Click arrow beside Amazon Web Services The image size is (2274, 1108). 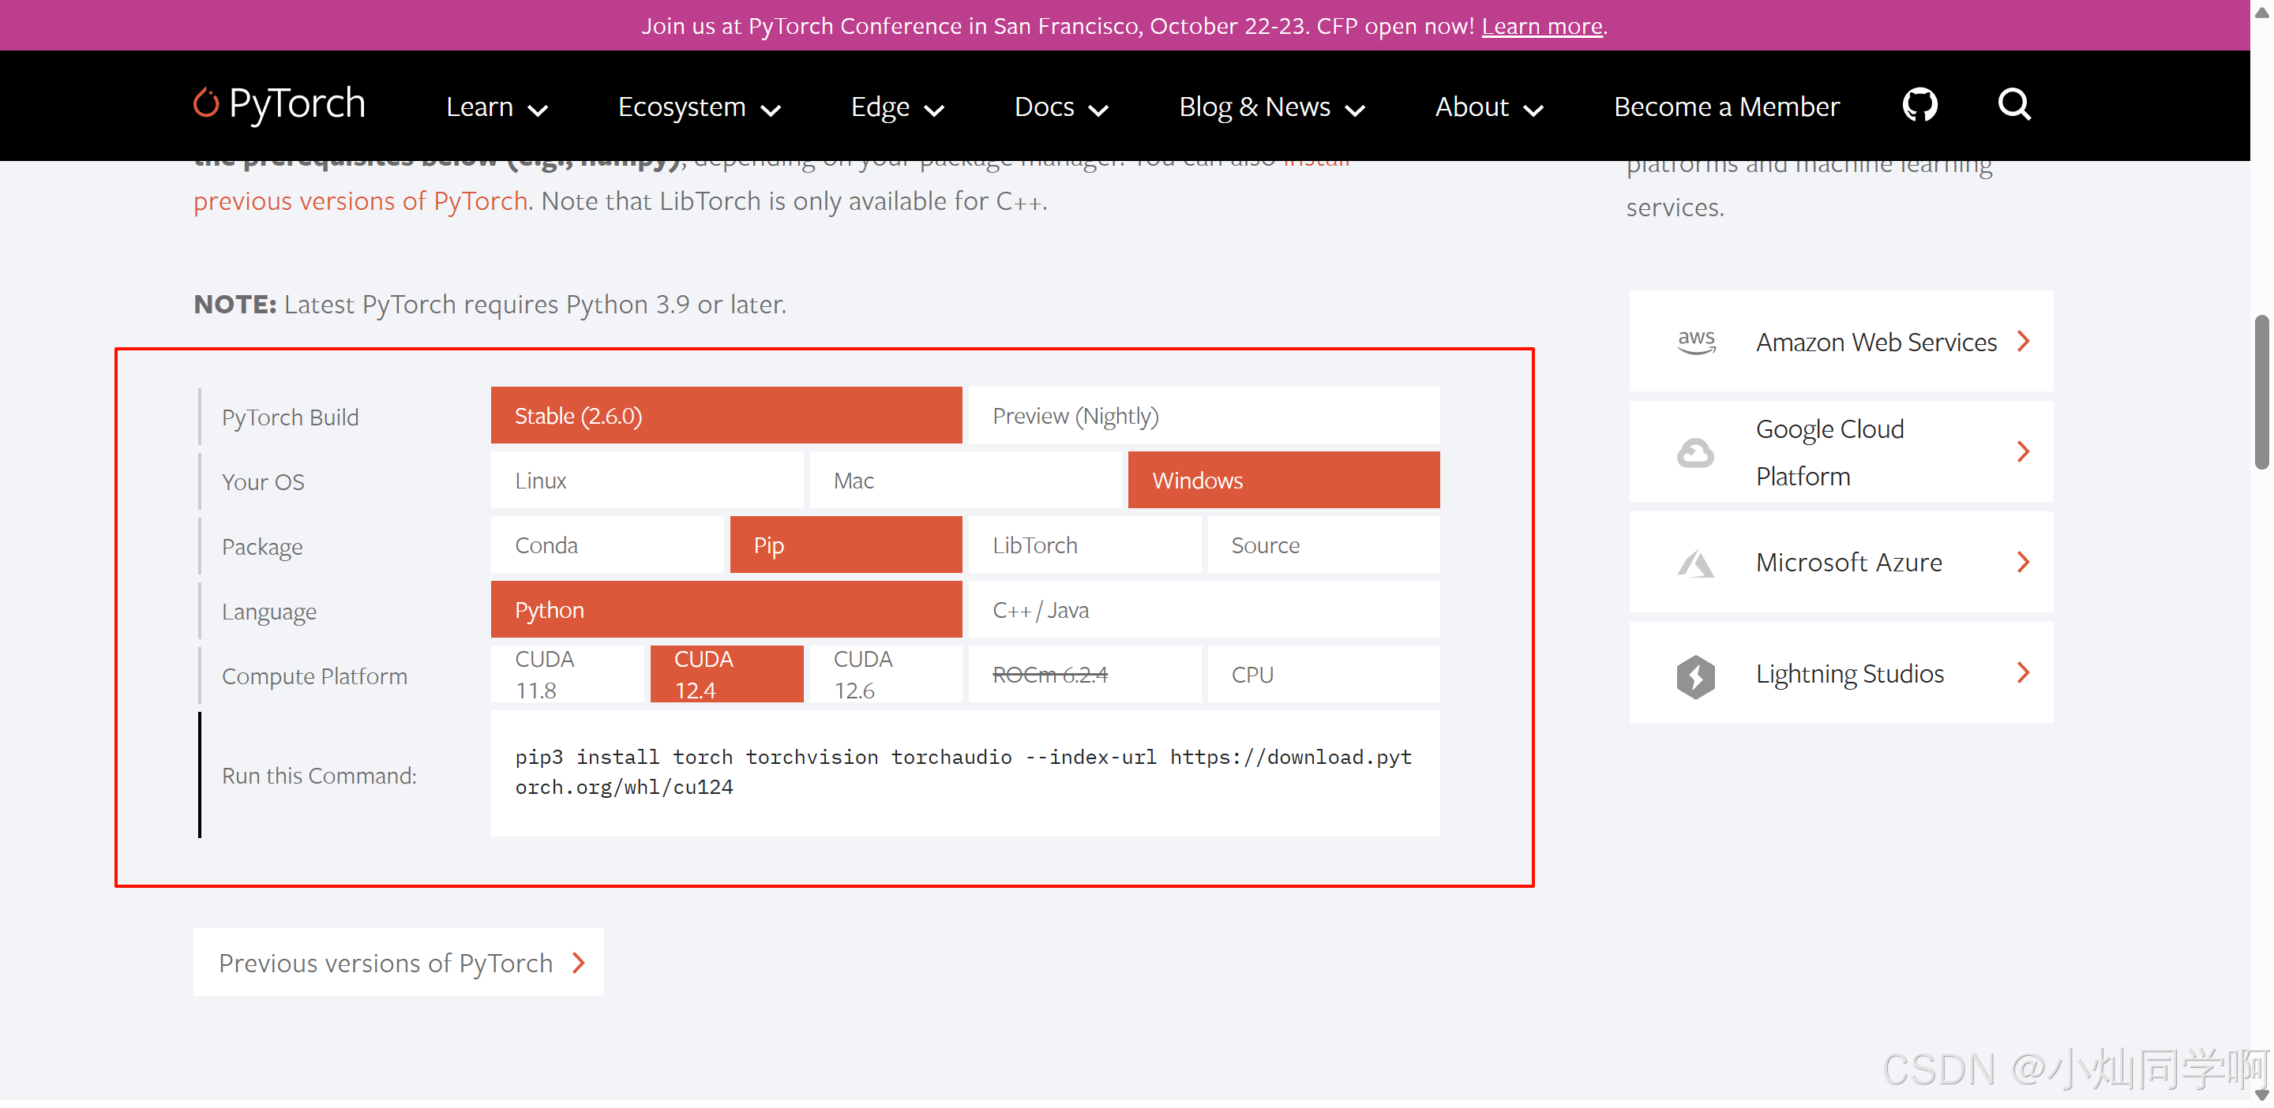point(2023,342)
